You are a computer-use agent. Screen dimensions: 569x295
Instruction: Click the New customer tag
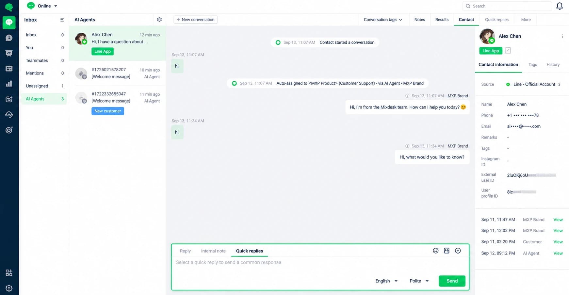pos(108,111)
